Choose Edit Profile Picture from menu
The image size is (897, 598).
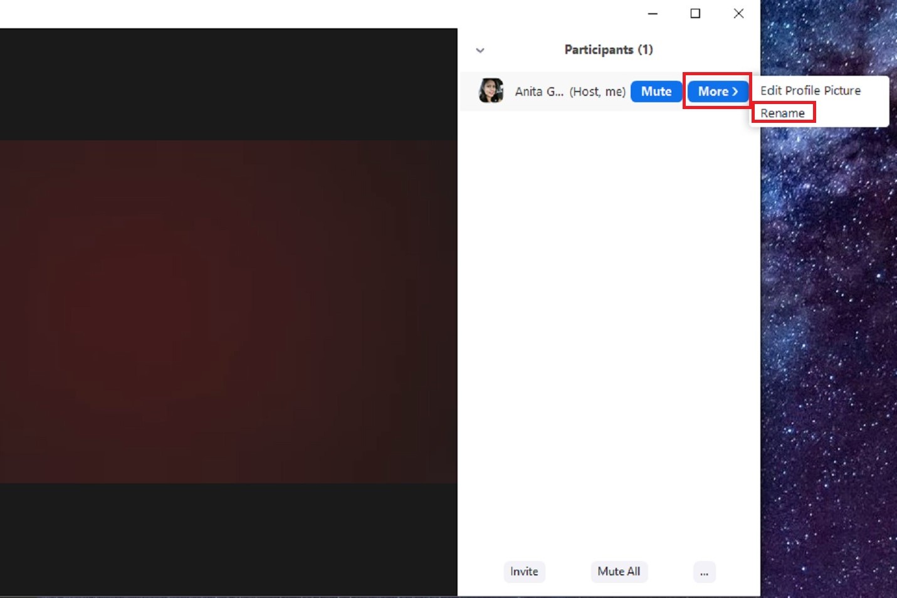tap(810, 90)
